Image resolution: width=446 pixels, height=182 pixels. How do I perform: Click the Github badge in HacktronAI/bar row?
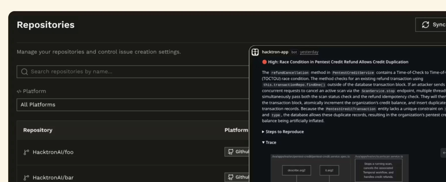click(237, 177)
